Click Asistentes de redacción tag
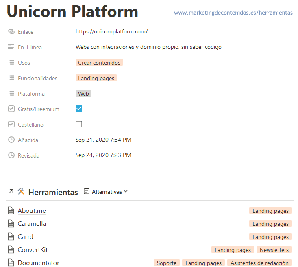Screen dimensions: 298x267 pyautogui.click(x=259, y=263)
